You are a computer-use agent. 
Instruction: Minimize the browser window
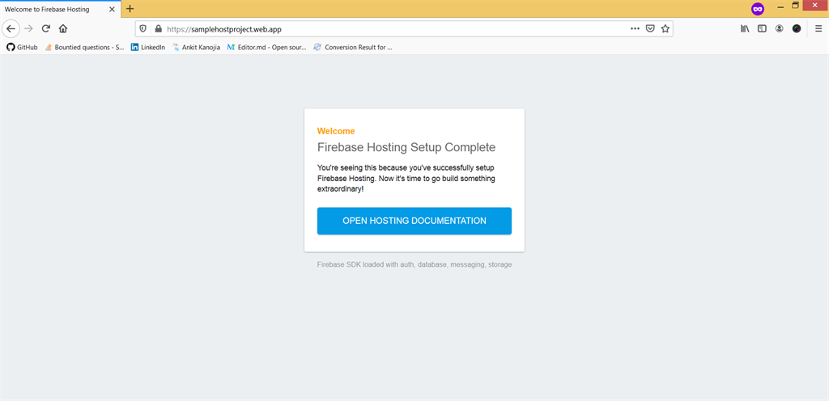click(x=780, y=6)
